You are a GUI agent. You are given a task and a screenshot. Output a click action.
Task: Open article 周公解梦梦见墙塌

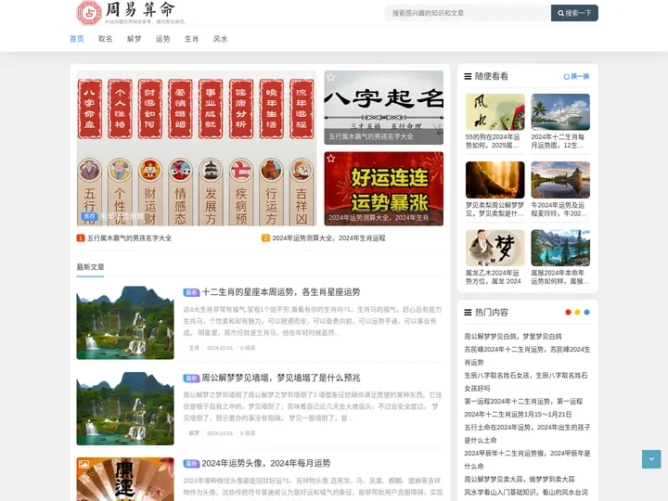[x=281, y=378]
